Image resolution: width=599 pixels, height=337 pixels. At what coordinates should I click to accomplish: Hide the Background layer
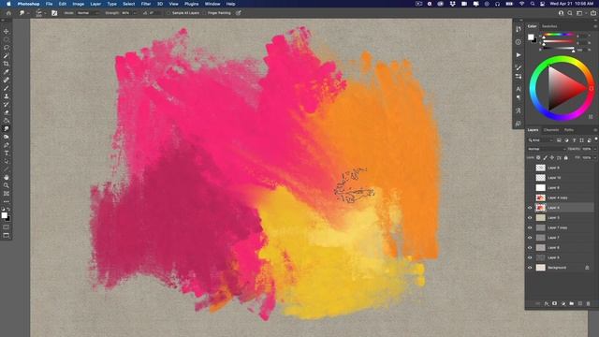pos(530,268)
